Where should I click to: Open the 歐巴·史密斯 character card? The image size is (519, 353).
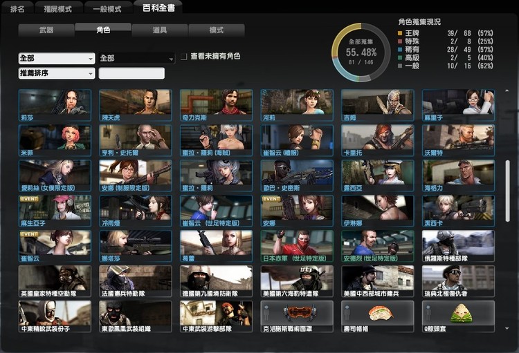[x=297, y=175]
